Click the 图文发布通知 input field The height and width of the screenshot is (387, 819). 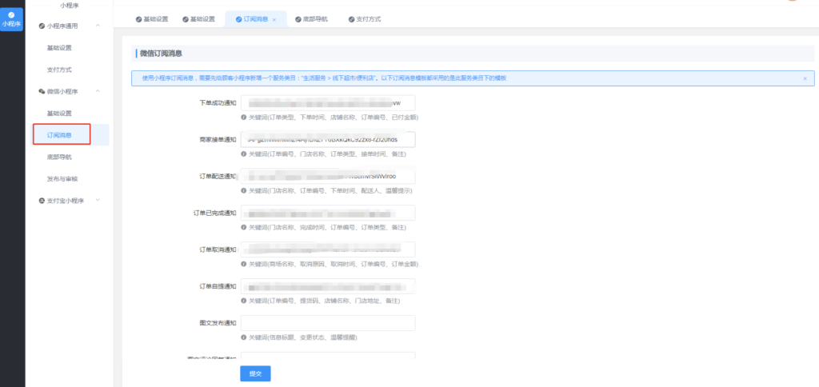point(327,323)
